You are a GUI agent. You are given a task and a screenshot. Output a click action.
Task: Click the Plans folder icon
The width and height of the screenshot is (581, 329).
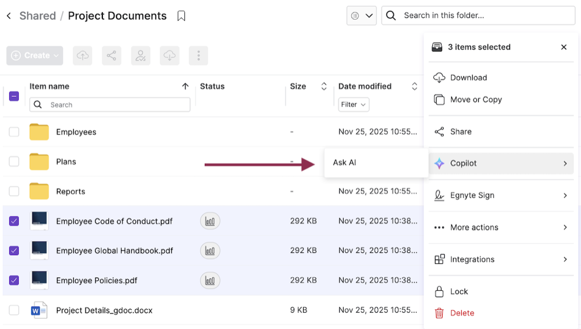[40, 162]
